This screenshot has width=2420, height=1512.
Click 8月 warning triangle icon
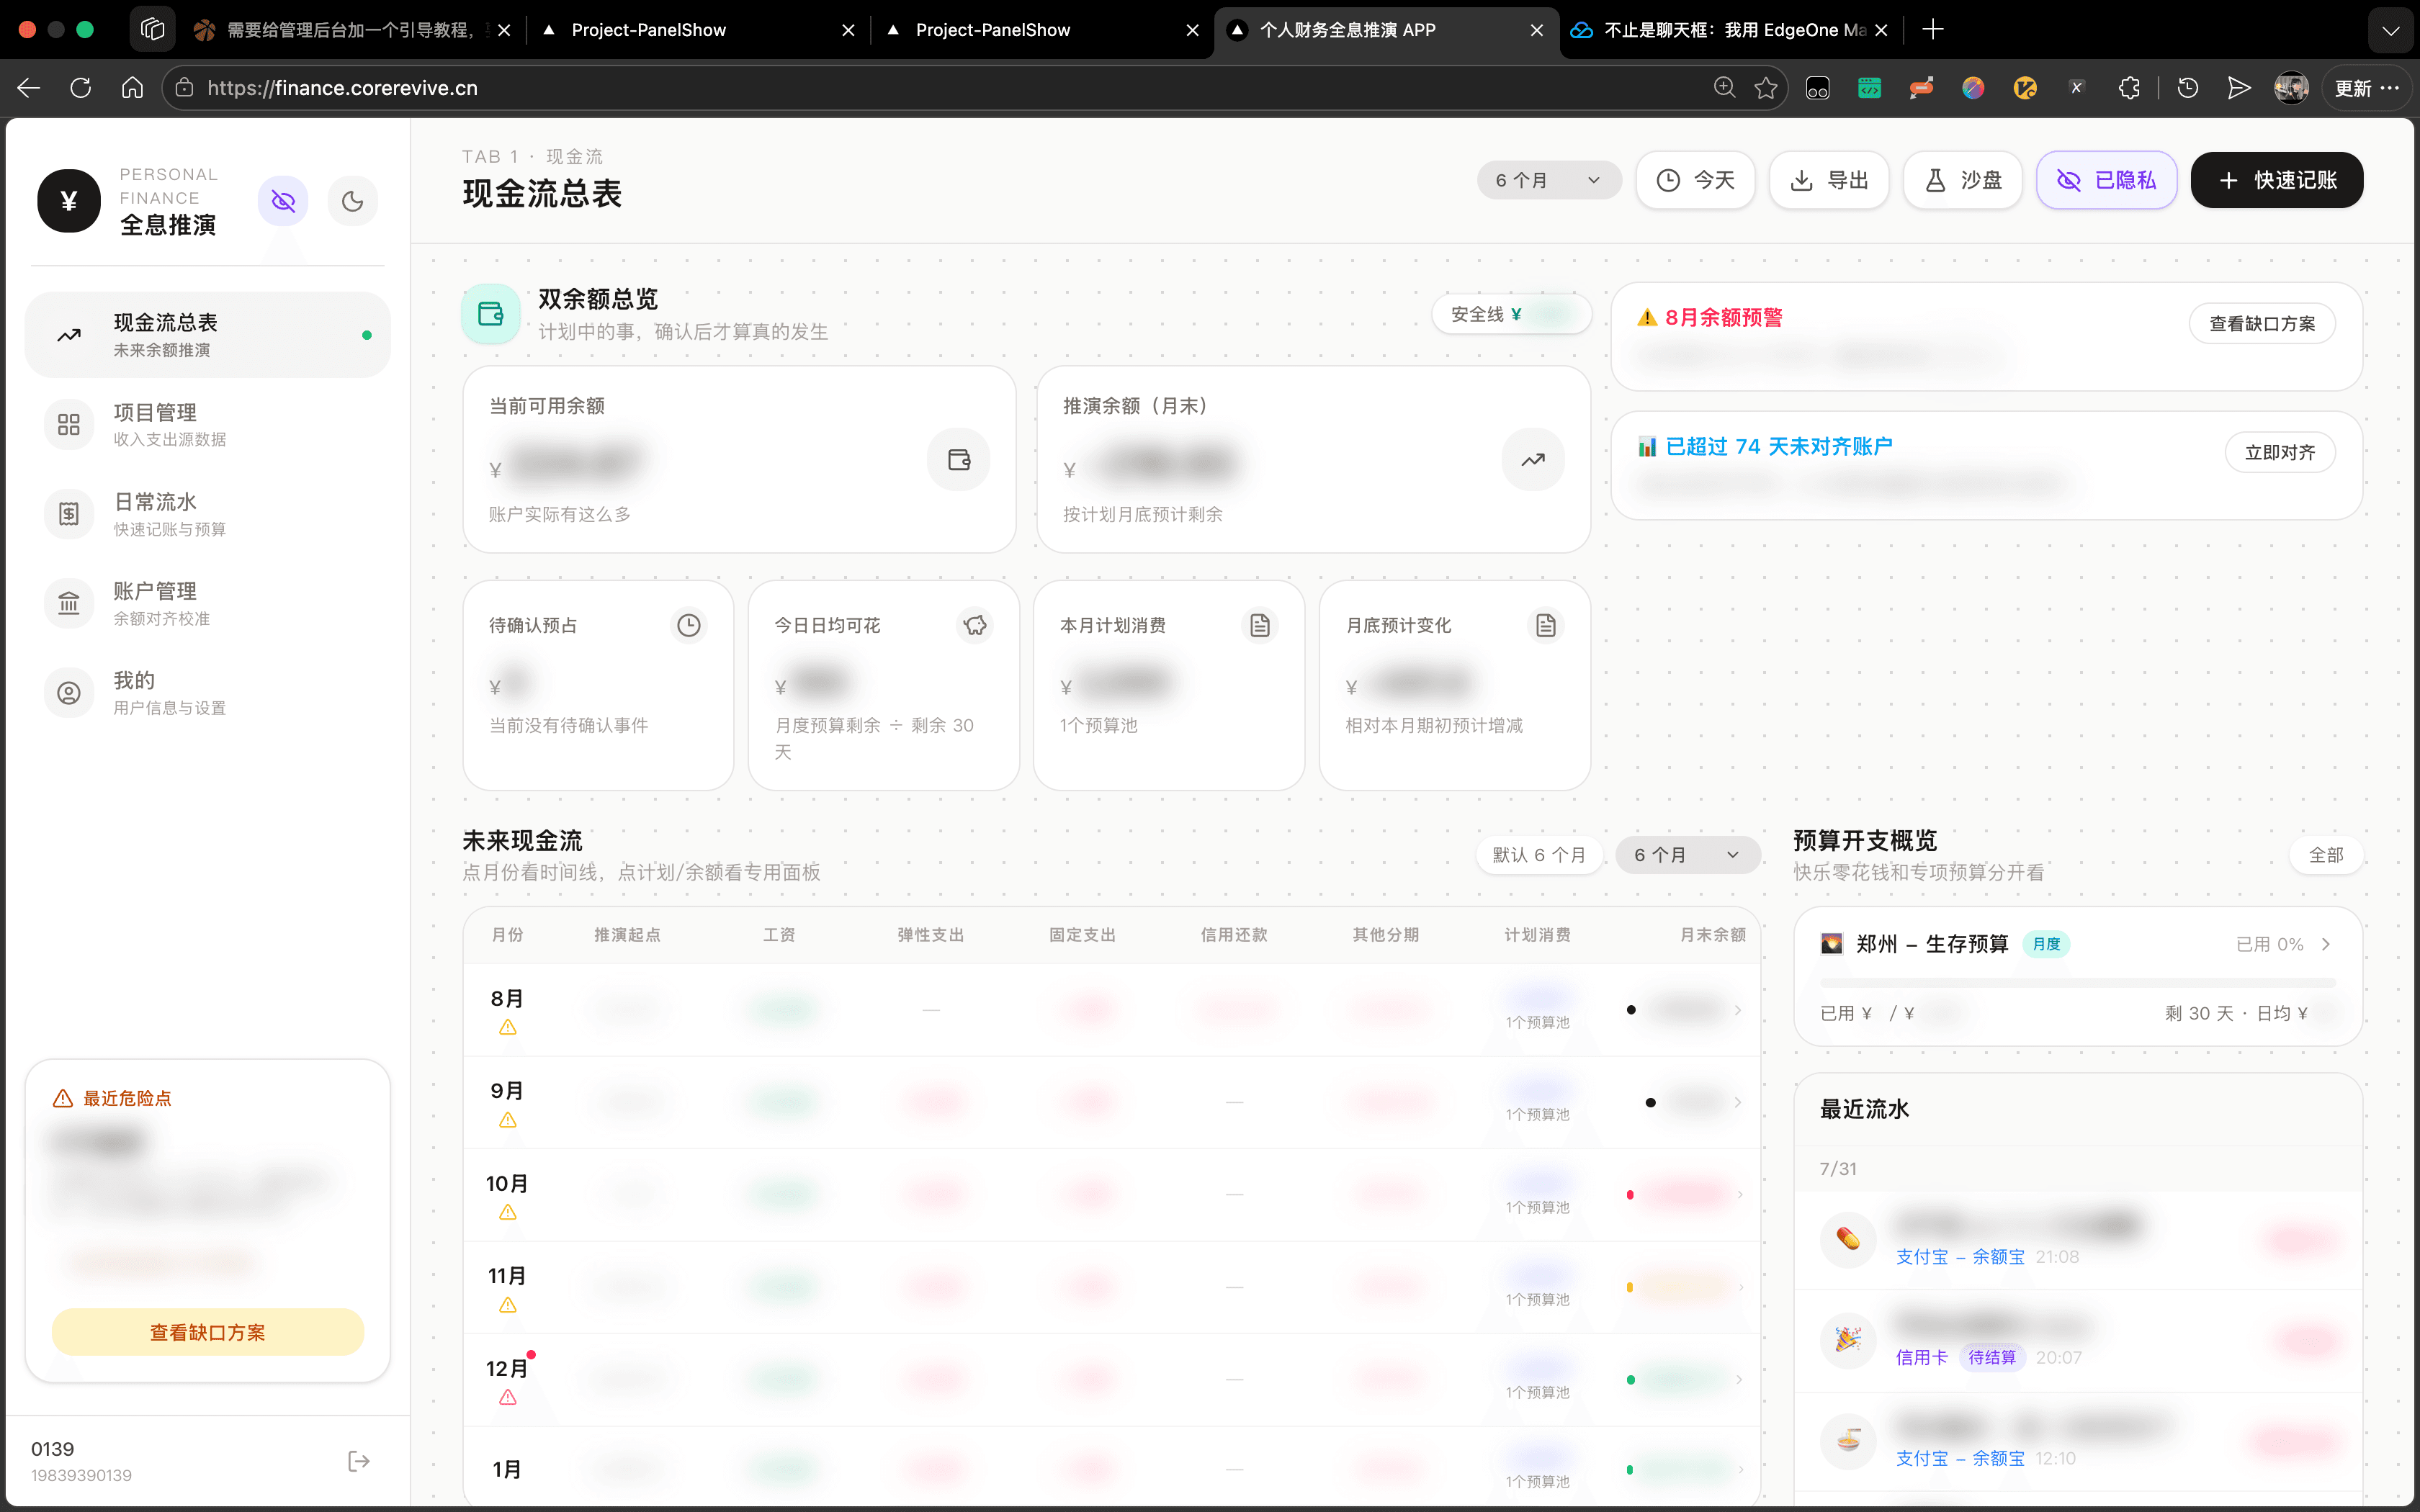tap(508, 1027)
